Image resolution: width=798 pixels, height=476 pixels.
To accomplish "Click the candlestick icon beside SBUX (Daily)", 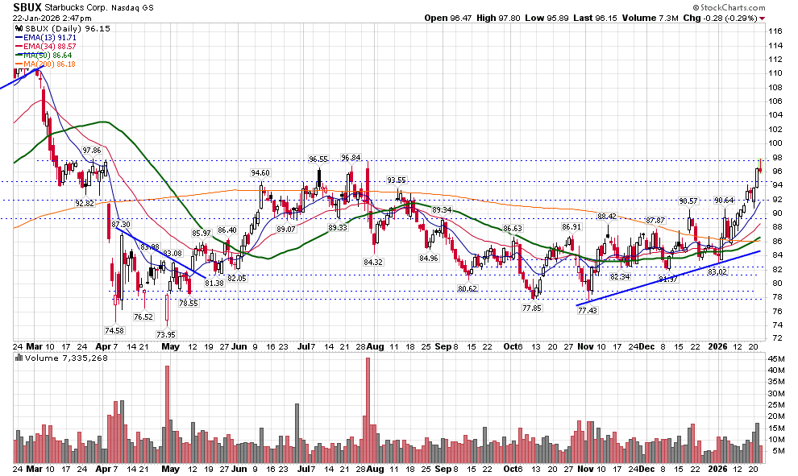I will pyautogui.click(x=18, y=28).
